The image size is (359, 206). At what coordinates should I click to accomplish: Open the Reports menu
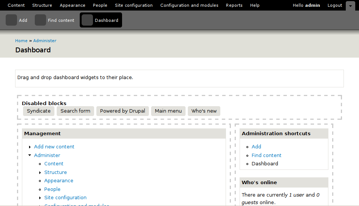click(x=234, y=5)
